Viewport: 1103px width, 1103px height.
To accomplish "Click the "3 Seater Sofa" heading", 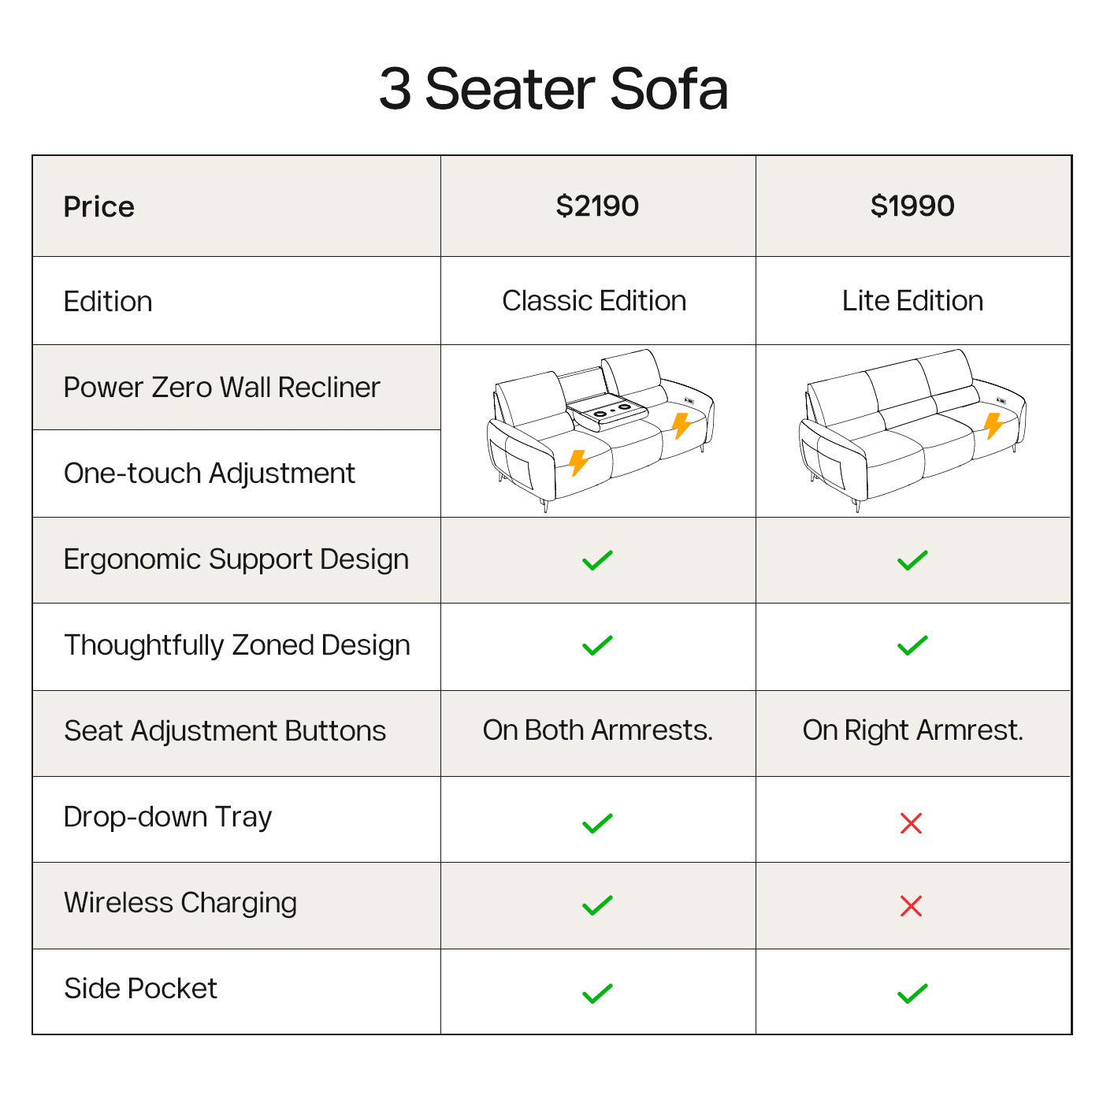I will (x=553, y=88).
